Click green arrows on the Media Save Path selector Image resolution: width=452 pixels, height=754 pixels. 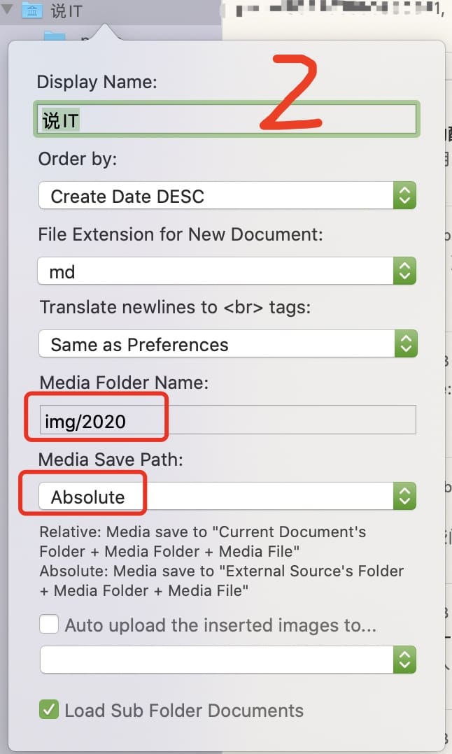click(404, 497)
